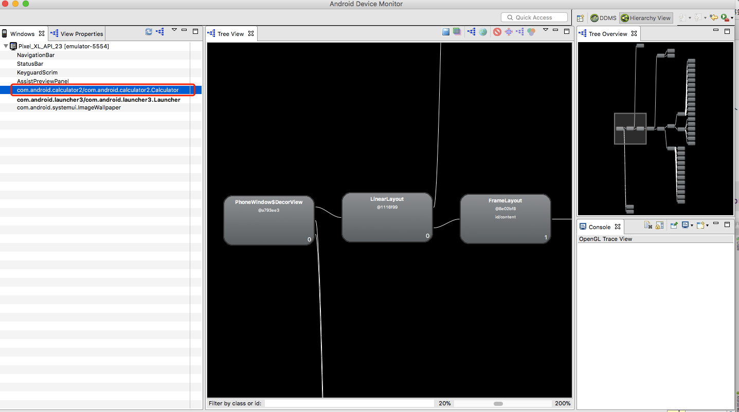The image size is (739, 412).
Task: Click the Filter by class or id field
Action: pos(349,404)
